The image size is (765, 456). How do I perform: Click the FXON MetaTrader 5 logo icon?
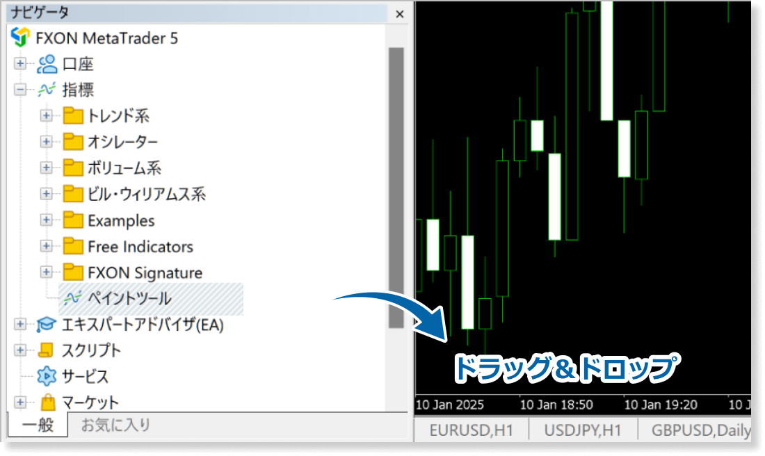(x=22, y=38)
